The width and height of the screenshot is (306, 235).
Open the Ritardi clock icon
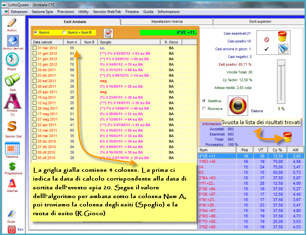[x=12, y=60]
